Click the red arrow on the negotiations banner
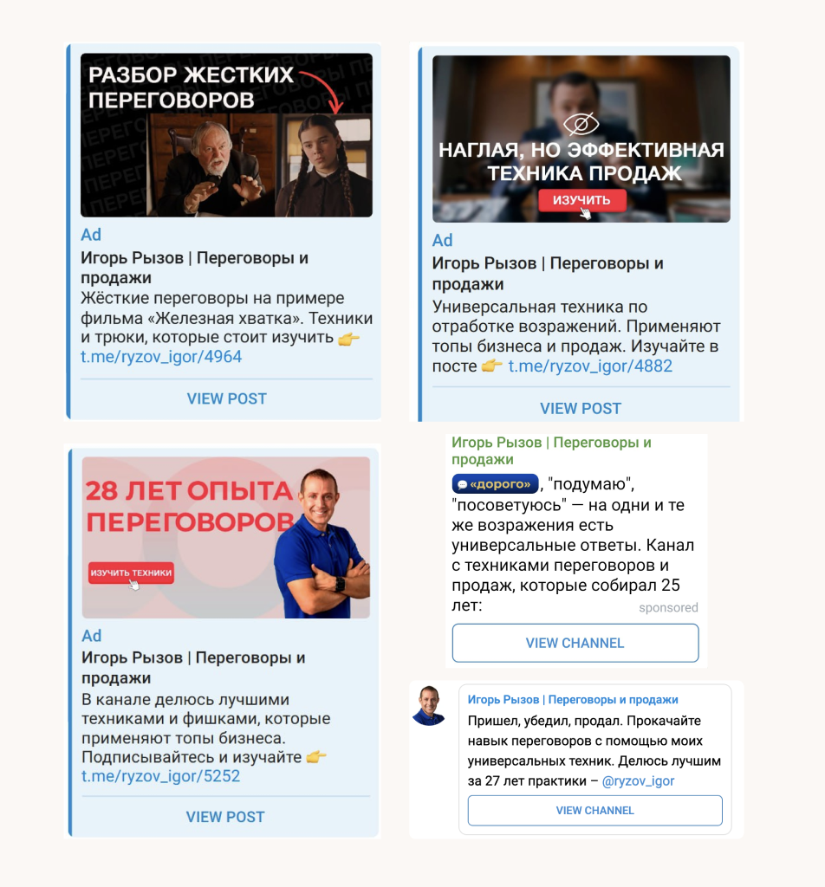This screenshot has height=887, width=825. click(322, 91)
